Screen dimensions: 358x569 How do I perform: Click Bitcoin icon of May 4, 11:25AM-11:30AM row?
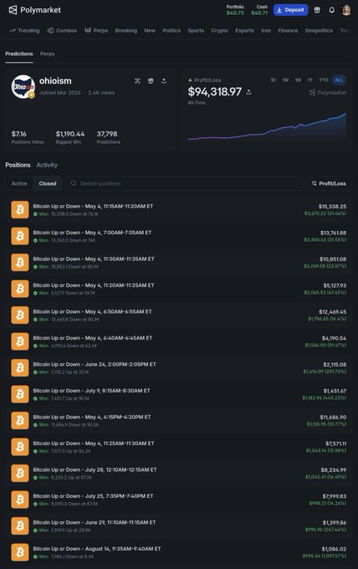click(20, 447)
